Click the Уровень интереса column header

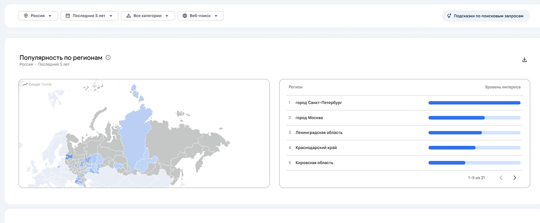pos(503,87)
